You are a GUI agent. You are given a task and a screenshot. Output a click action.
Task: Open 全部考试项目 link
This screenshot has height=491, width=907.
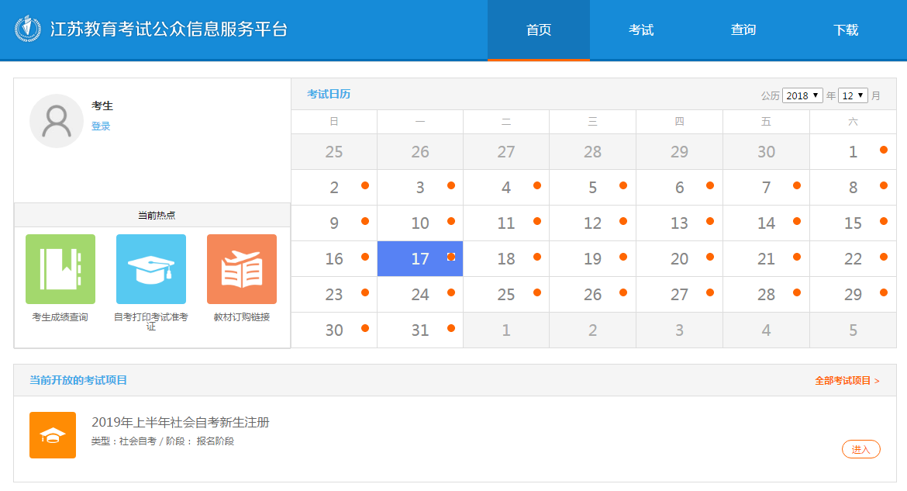(x=847, y=381)
